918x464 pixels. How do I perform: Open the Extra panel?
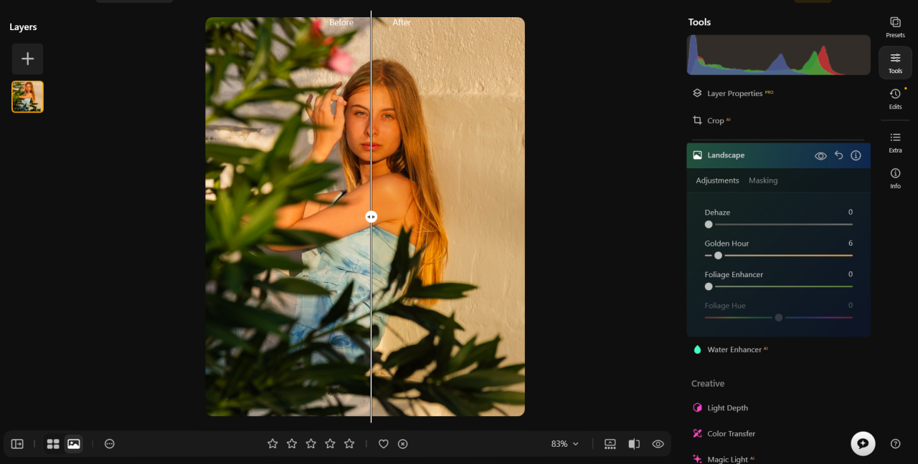point(895,142)
